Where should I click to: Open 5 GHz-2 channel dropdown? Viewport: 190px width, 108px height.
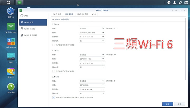pos(92,55)
